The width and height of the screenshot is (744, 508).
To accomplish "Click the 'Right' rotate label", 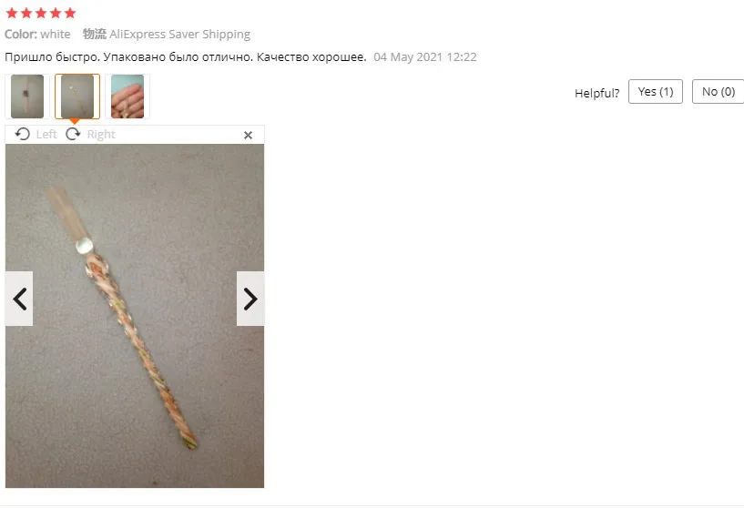I will (101, 135).
